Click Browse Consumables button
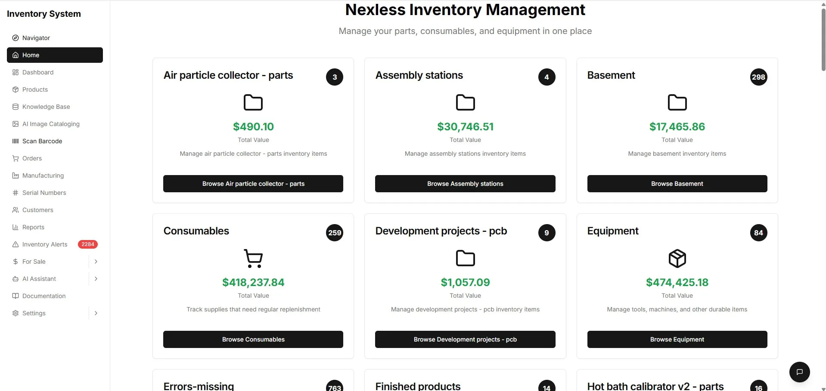Viewport: 826px width, 391px height. pos(253,339)
